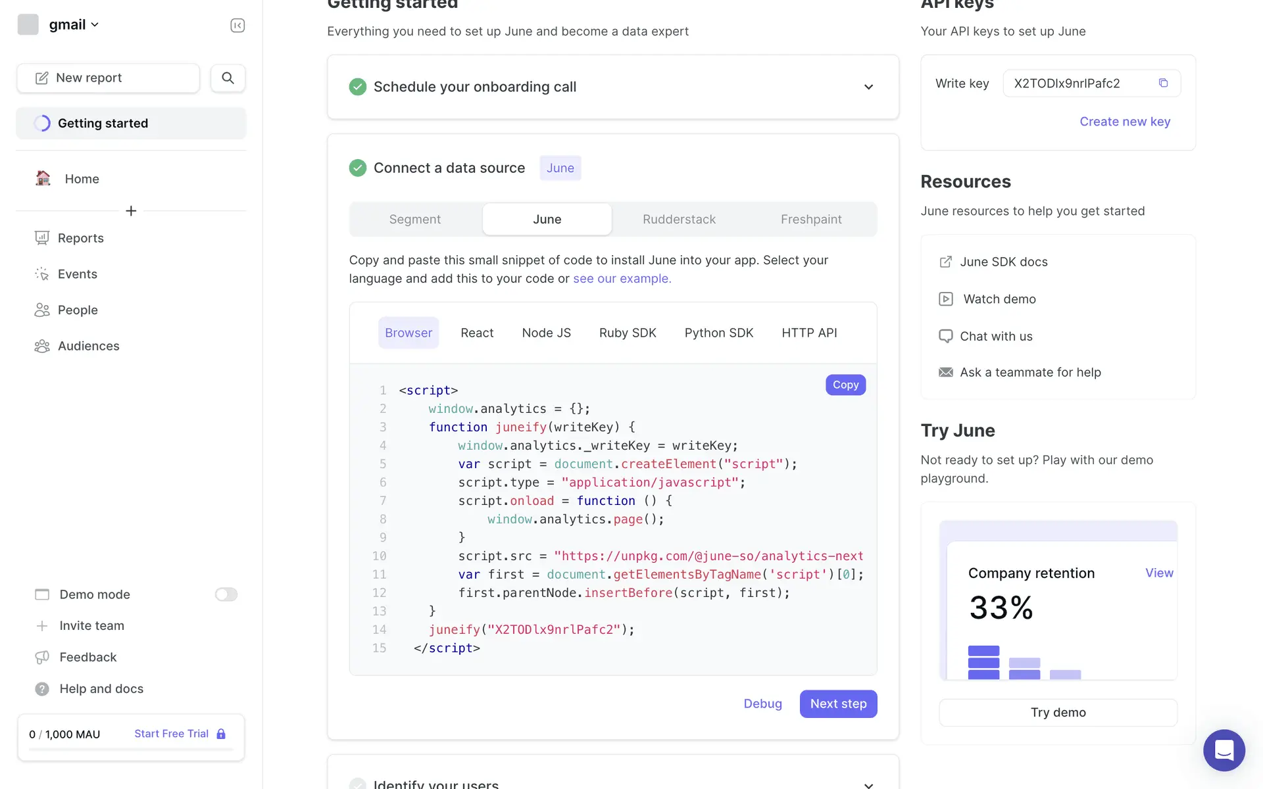Collapse the sidebar with the panel icon
1263x789 pixels.
(x=237, y=25)
